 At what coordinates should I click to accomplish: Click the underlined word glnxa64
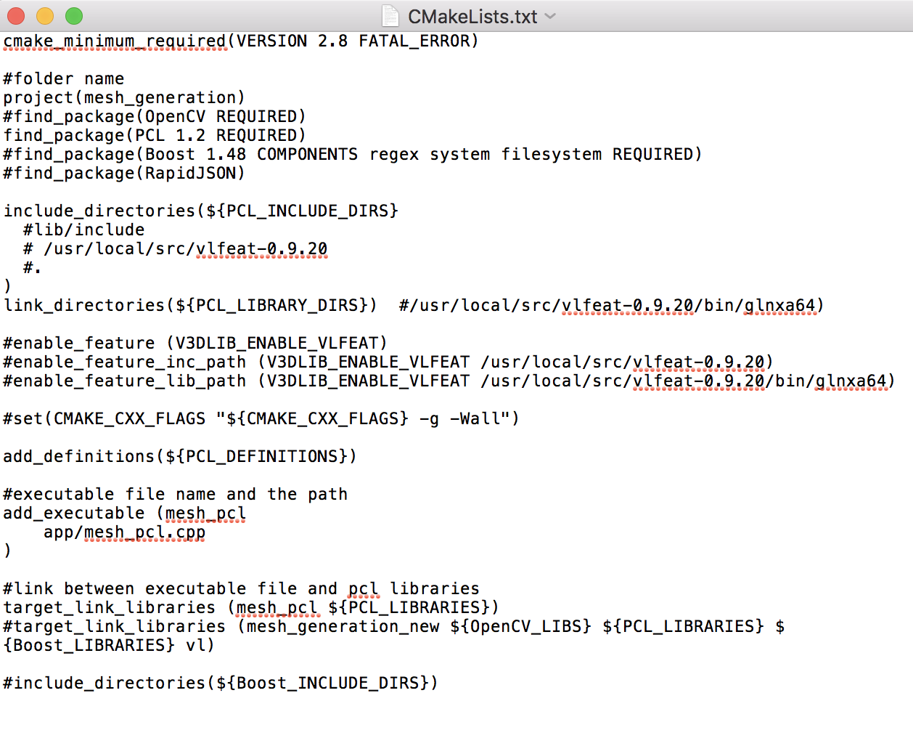(779, 306)
